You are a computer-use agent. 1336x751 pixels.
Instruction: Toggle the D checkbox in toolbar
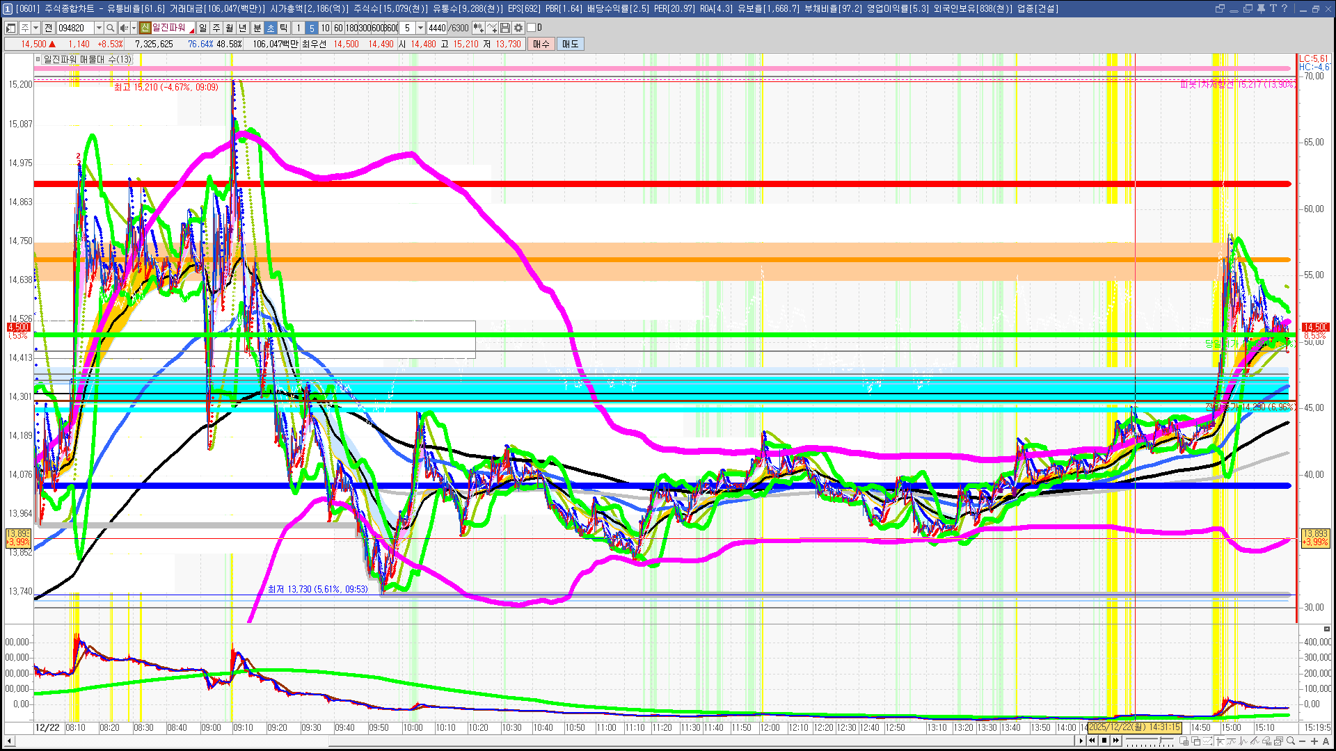(532, 28)
